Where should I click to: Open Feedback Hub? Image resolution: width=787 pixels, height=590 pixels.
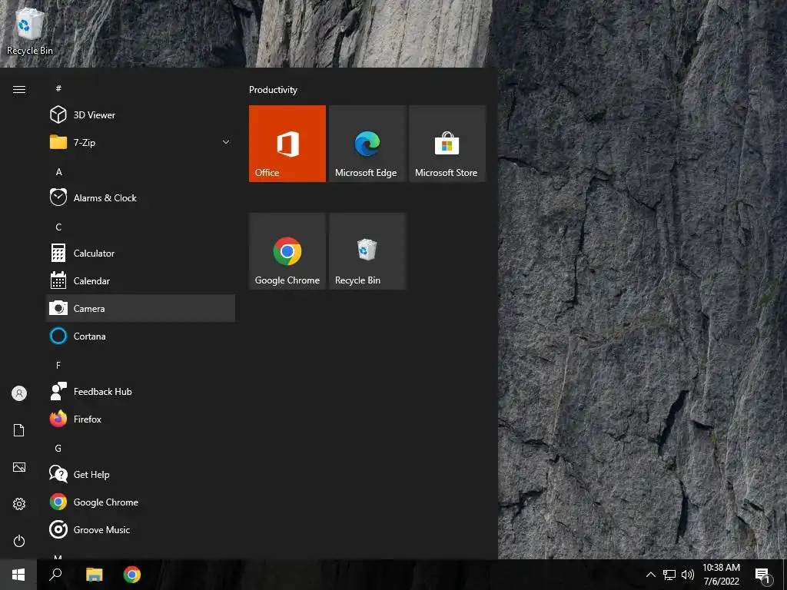[141, 391]
